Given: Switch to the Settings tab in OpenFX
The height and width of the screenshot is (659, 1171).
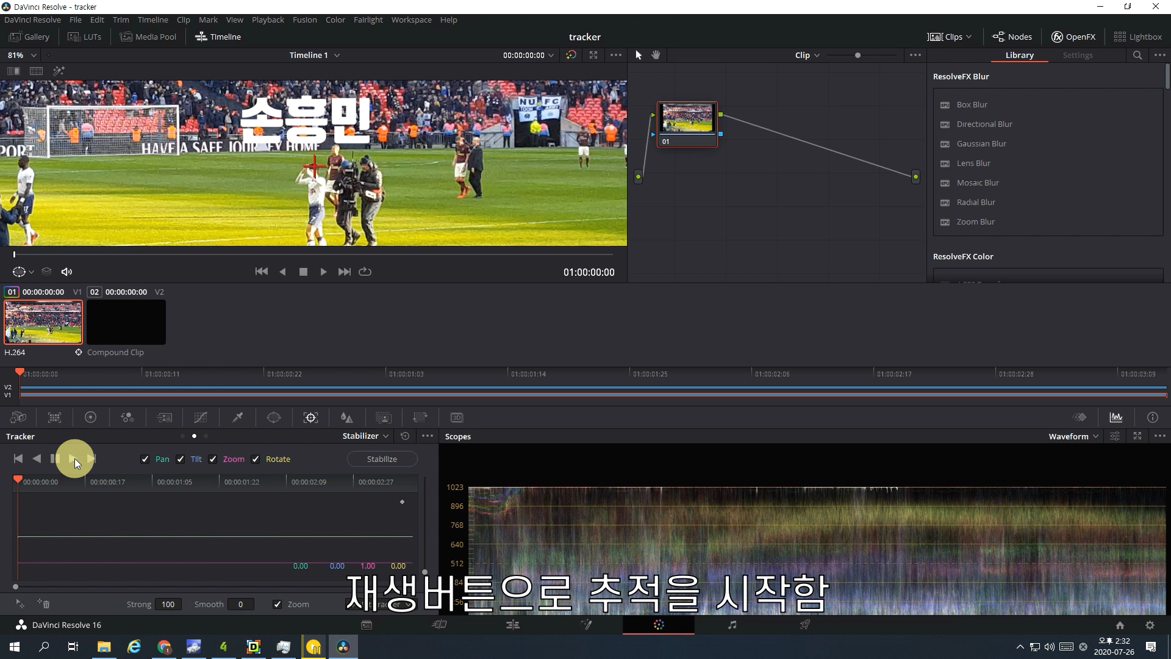Looking at the screenshot, I should coord(1077,55).
